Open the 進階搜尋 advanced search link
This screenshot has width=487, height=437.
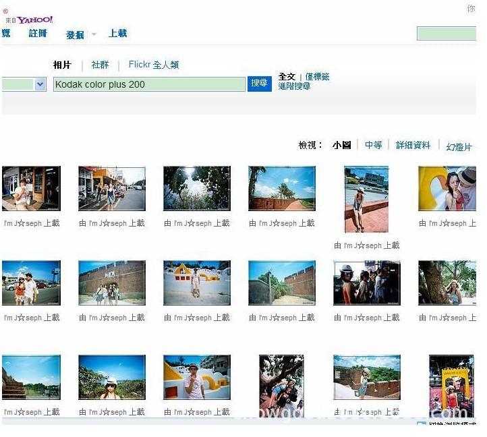(294, 86)
